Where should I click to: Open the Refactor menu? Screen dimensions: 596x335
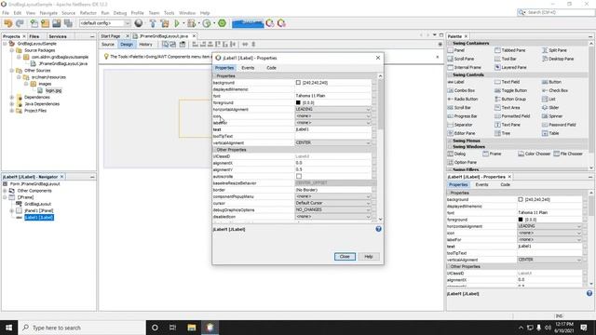(88, 13)
